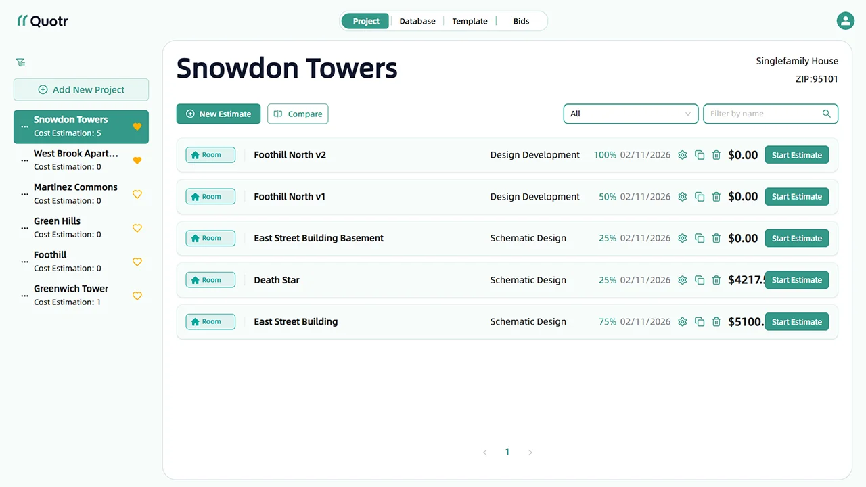Delete the East Street Building Basement estimate
This screenshot has height=487, width=866.
[716, 238]
